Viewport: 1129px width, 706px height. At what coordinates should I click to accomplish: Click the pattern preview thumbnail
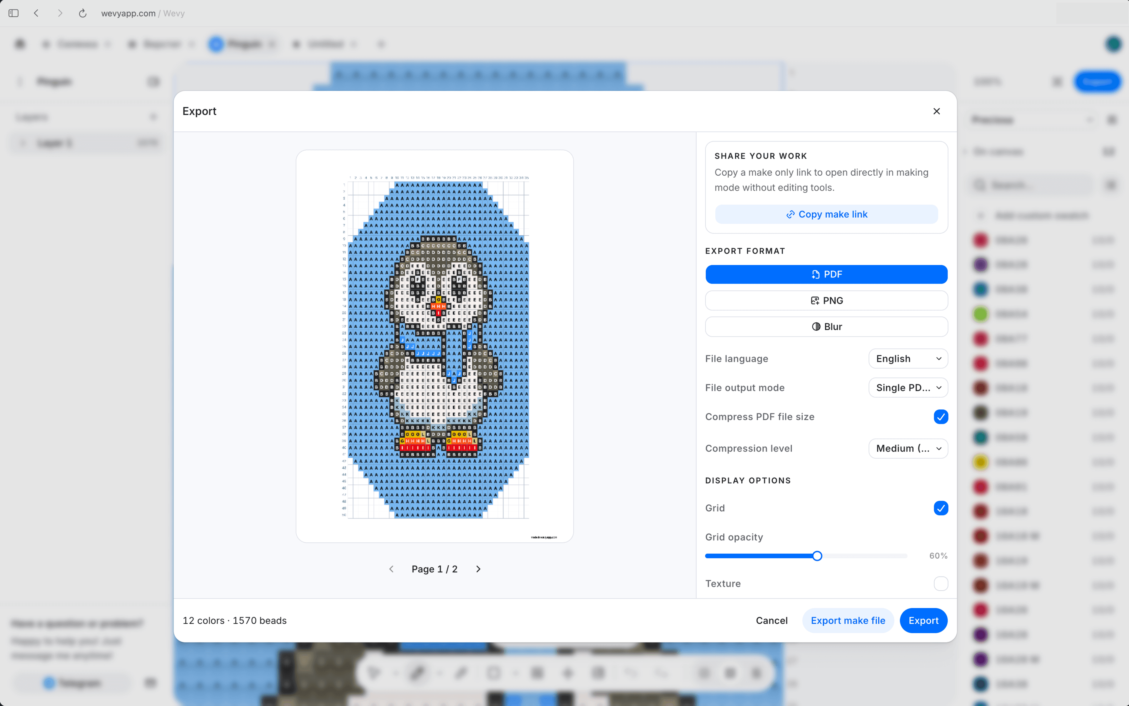click(x=434, y=346)
